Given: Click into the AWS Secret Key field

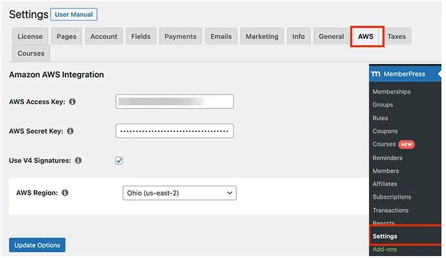Looking at the screenshot, I should click(174, 131).
